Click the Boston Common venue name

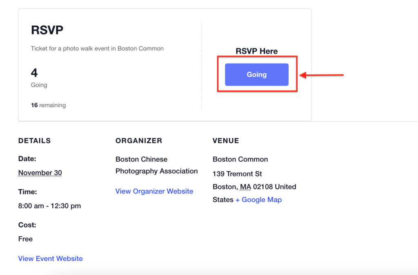pos(240,159)
